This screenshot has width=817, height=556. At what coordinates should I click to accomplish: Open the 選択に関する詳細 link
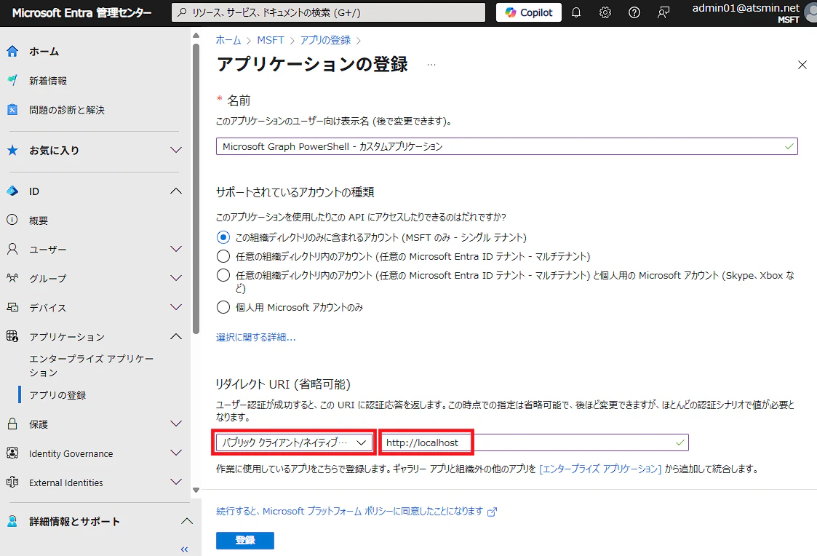pos(256,337)
